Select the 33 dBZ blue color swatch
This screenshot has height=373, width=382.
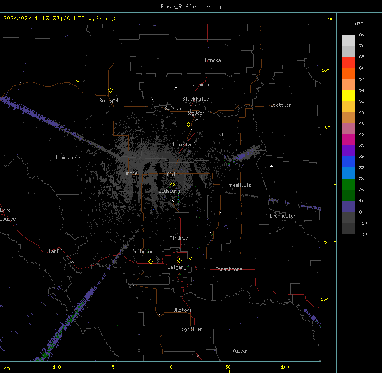coord(348,173)
